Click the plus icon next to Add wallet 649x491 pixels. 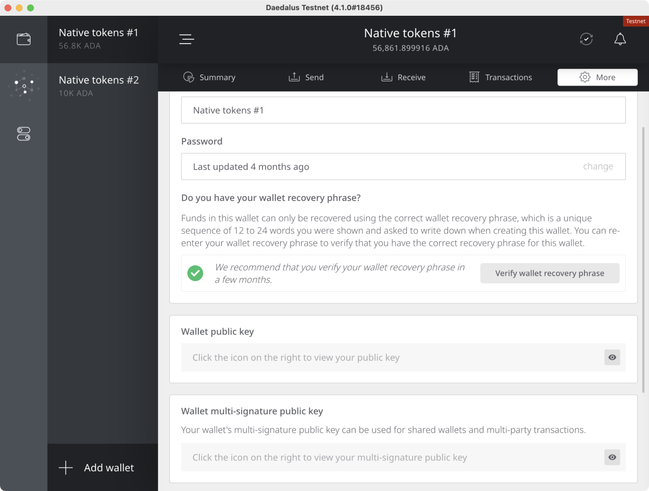click(x=66, y=468)
